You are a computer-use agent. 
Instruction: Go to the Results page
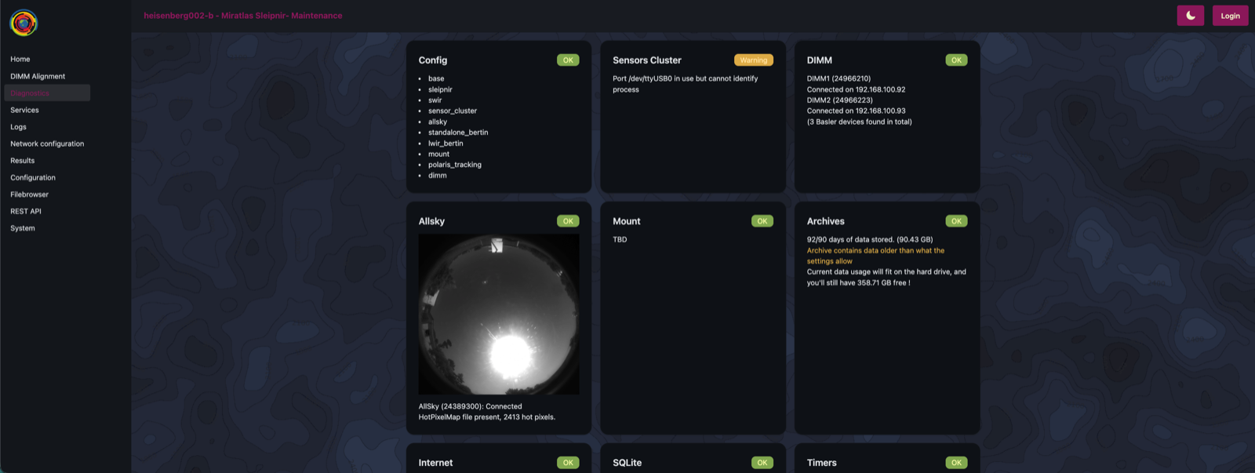[x=22, y=161]
